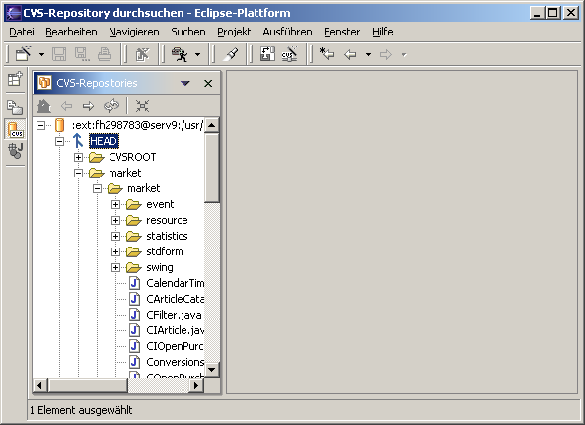Image resolution: width=585 pixels, height=425 pixels.
Task: Open the New wizard toolbar icon
Action: click(x=23, y=54)
